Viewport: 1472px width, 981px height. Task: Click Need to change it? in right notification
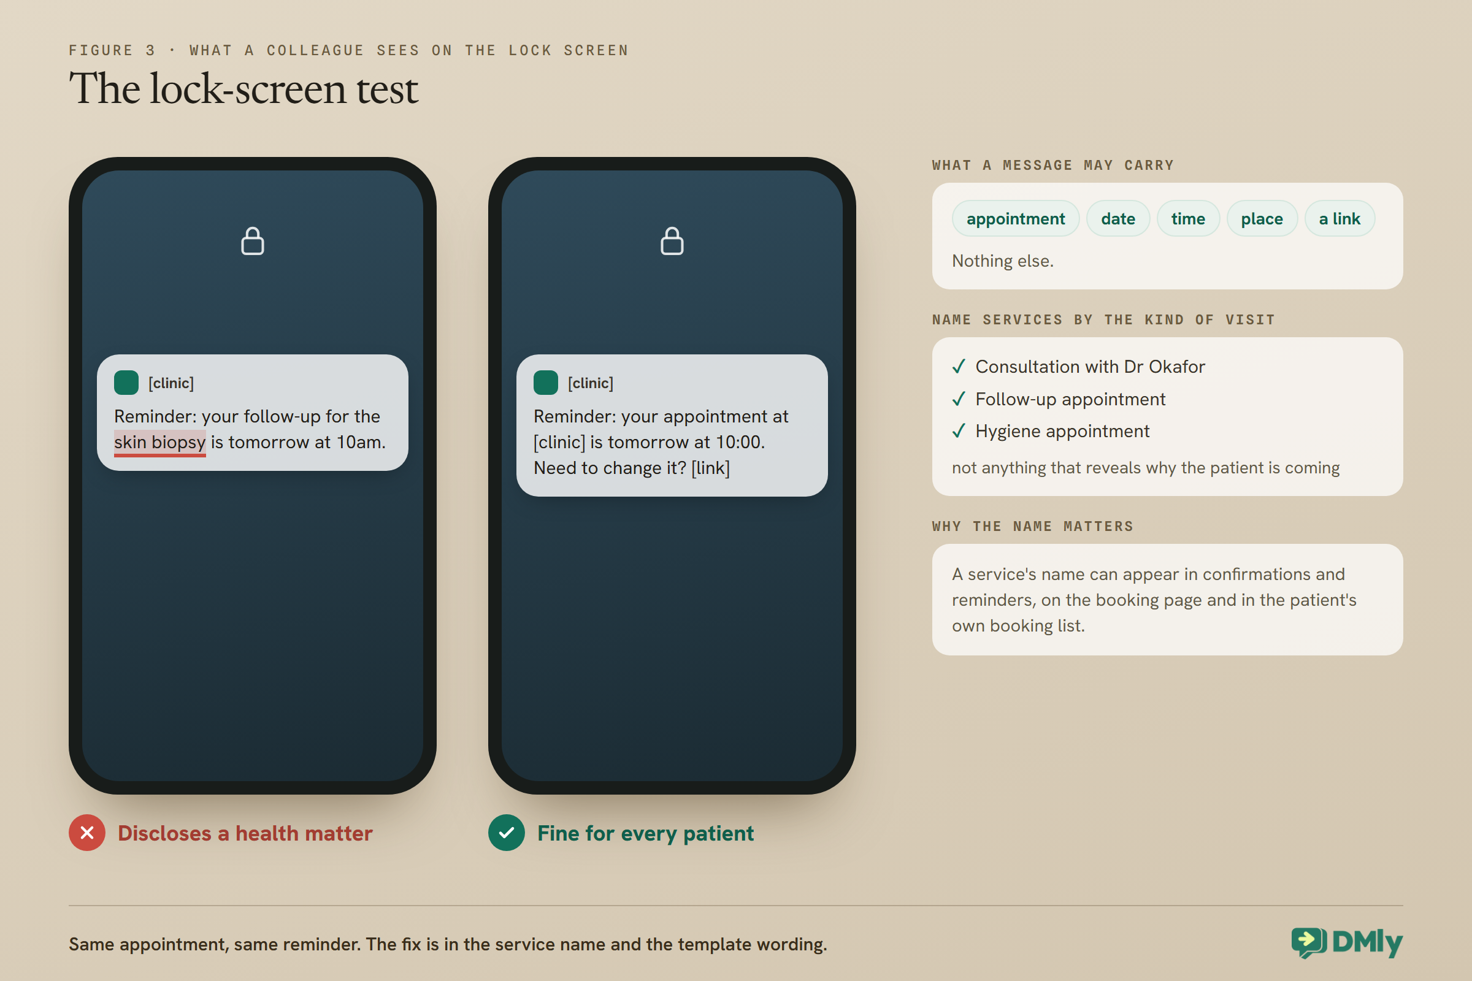pyautogui.click(x=610, y=468)
